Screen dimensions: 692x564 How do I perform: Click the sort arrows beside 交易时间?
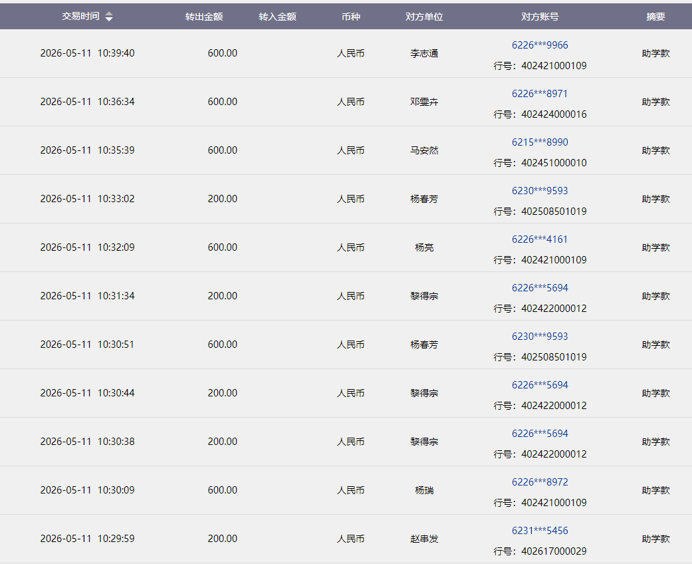pos(109,17)
